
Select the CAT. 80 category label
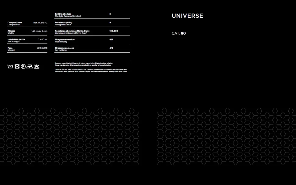(x=179, y=33)
